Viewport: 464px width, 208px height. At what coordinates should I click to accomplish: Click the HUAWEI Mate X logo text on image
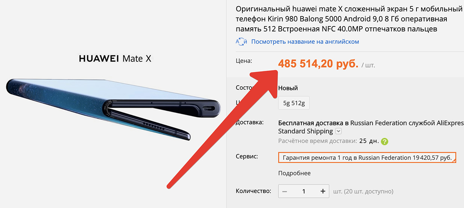[x=115, y=59]
